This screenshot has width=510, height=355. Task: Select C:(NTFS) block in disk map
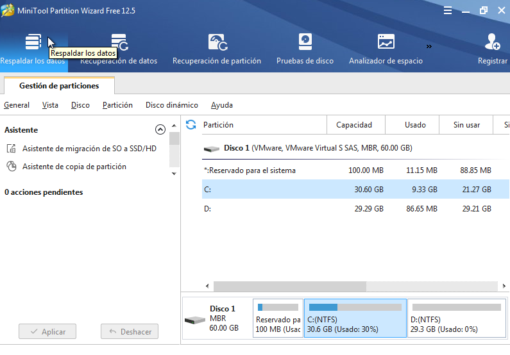tap(355, 318)
